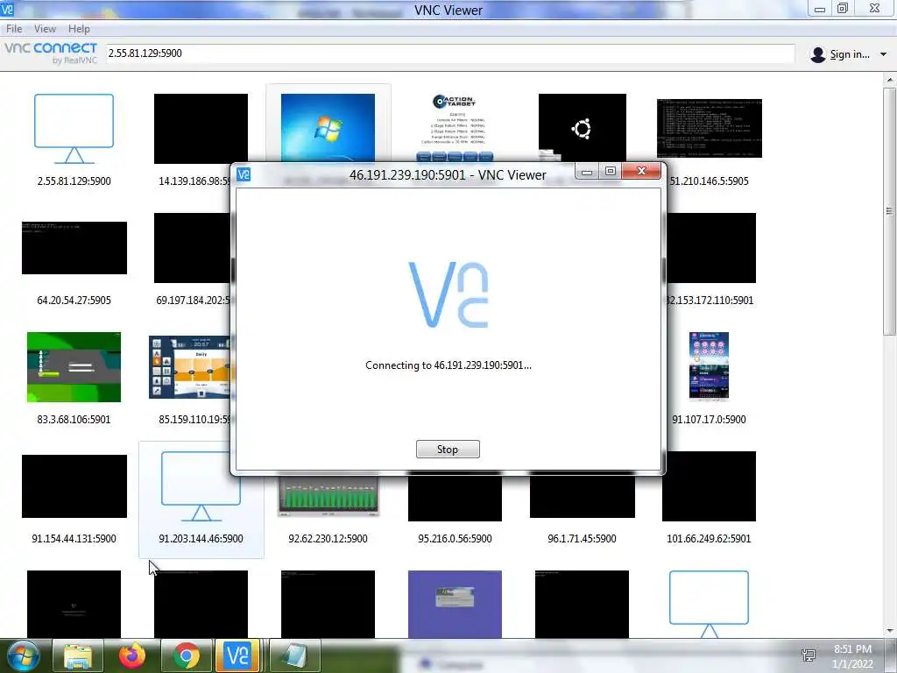Viewport: 897px width, 673px height.
Task: Open the Windows Start menu
Action: click(23, 655)
